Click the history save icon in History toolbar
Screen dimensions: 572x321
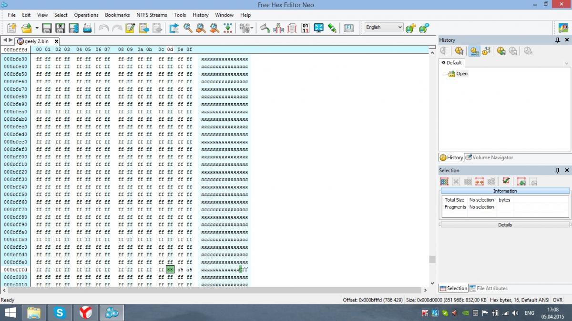(501, 51)
